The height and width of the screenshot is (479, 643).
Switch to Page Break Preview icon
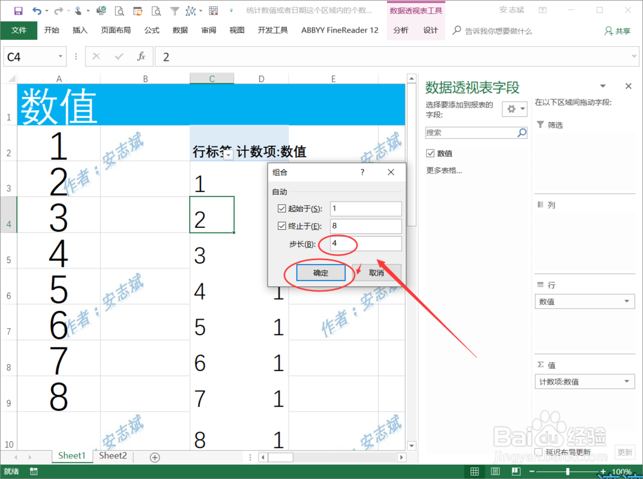516,472
